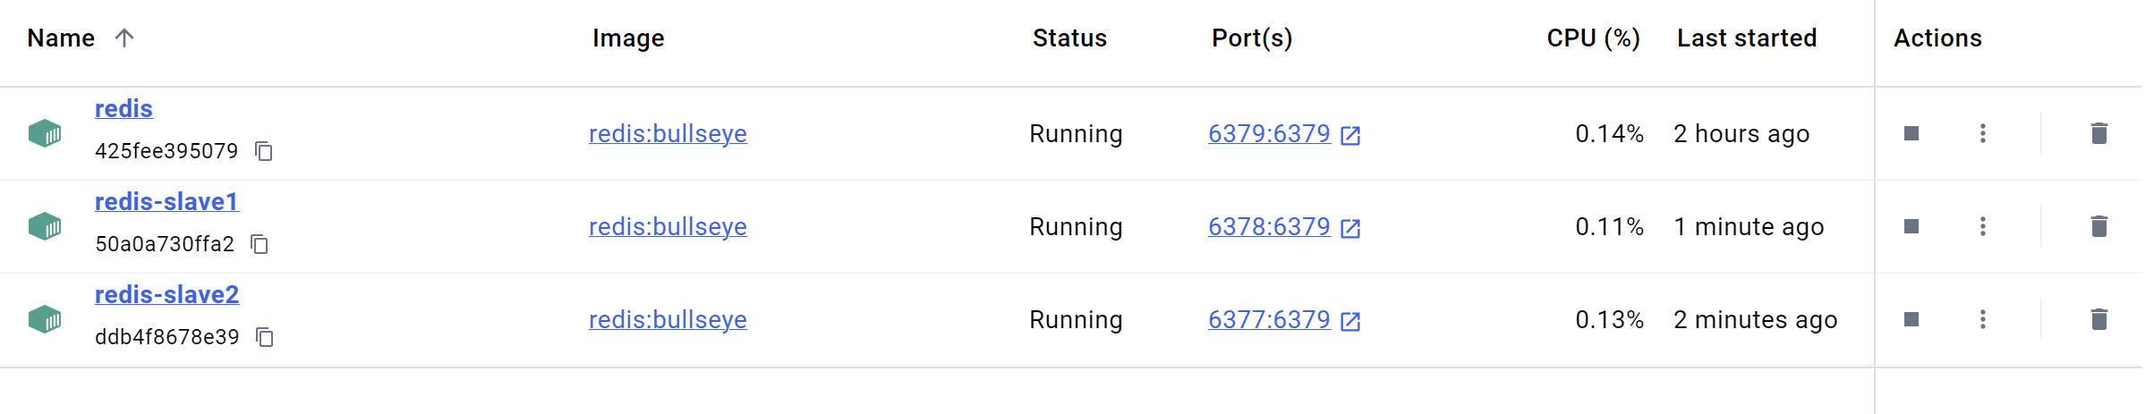Screen dimensions: 2154x414
Task: Click the redis container icon
Action: 45,133
